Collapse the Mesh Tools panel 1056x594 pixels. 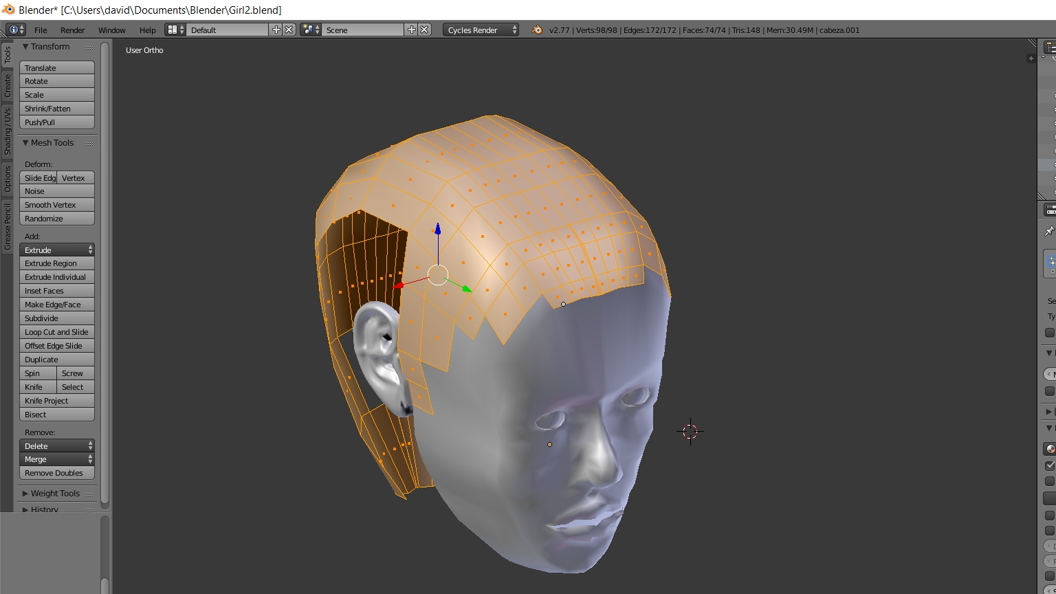[52, 143]
